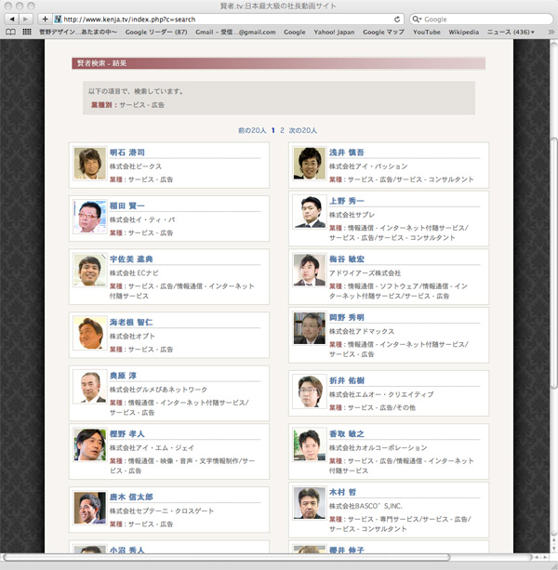Click photo thumbnail of 香取 敏之
The height and width of the screenshot is (570, 558).
point(310,445)
